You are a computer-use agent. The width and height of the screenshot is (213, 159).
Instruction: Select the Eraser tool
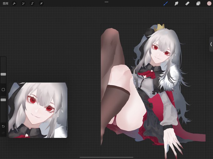point(187,3)
